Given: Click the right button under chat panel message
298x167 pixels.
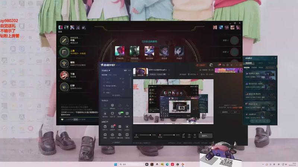Looking at the screenshot, I should click(235, 112).
